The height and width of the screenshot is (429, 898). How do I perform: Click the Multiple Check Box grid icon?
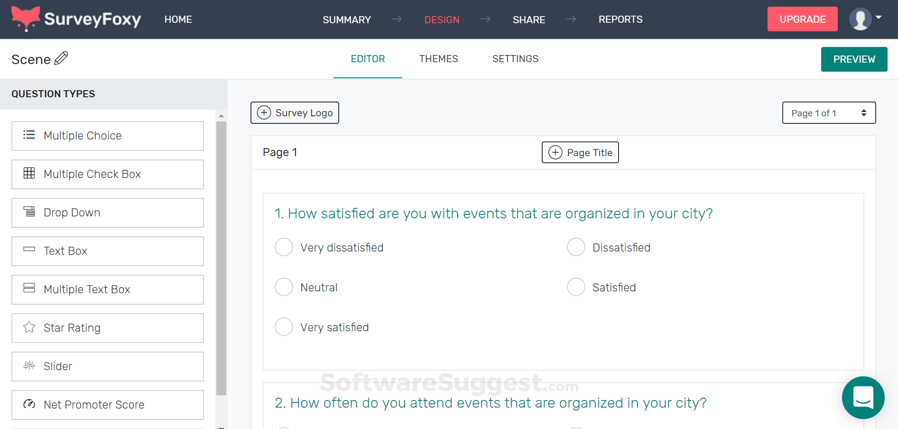(x=29, y=173)
